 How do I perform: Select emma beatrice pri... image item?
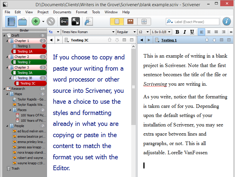[29, 137]
